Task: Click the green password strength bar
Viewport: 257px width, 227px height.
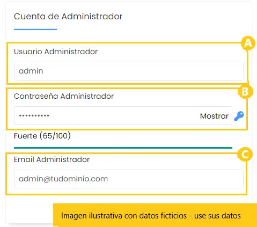Action: click(x=123, y=148)
